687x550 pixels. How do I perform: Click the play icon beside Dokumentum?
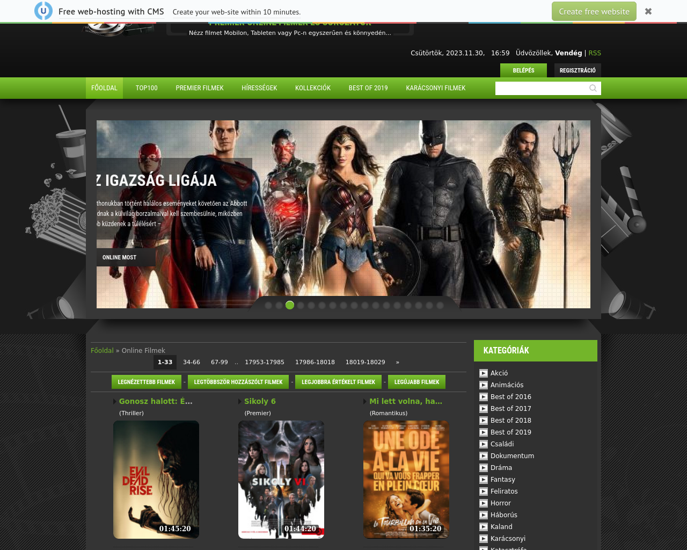tap(484, 456)
